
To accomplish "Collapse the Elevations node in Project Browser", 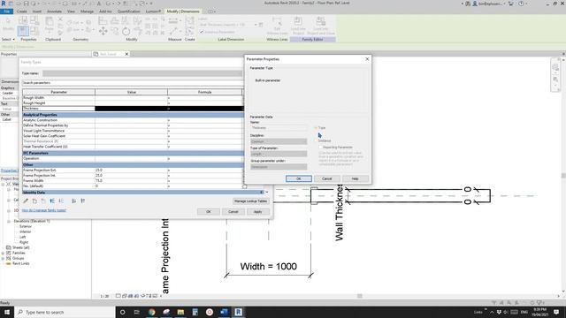I will [9, 221].
